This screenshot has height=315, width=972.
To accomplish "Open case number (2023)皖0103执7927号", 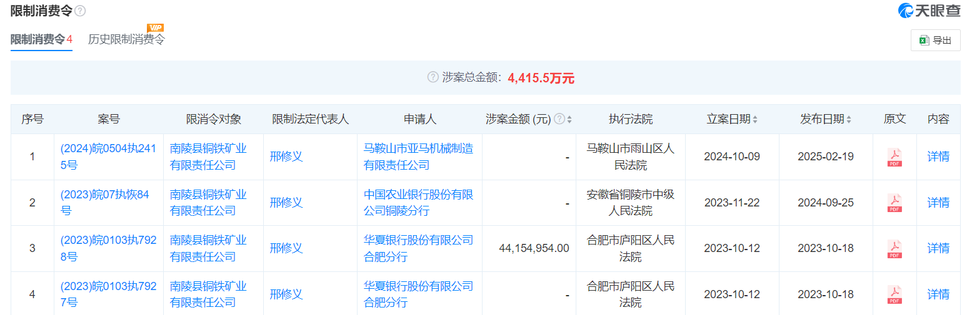I will [108, 294].
